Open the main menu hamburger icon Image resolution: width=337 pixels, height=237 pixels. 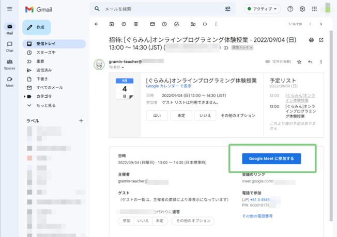click(x=9, y=9)
